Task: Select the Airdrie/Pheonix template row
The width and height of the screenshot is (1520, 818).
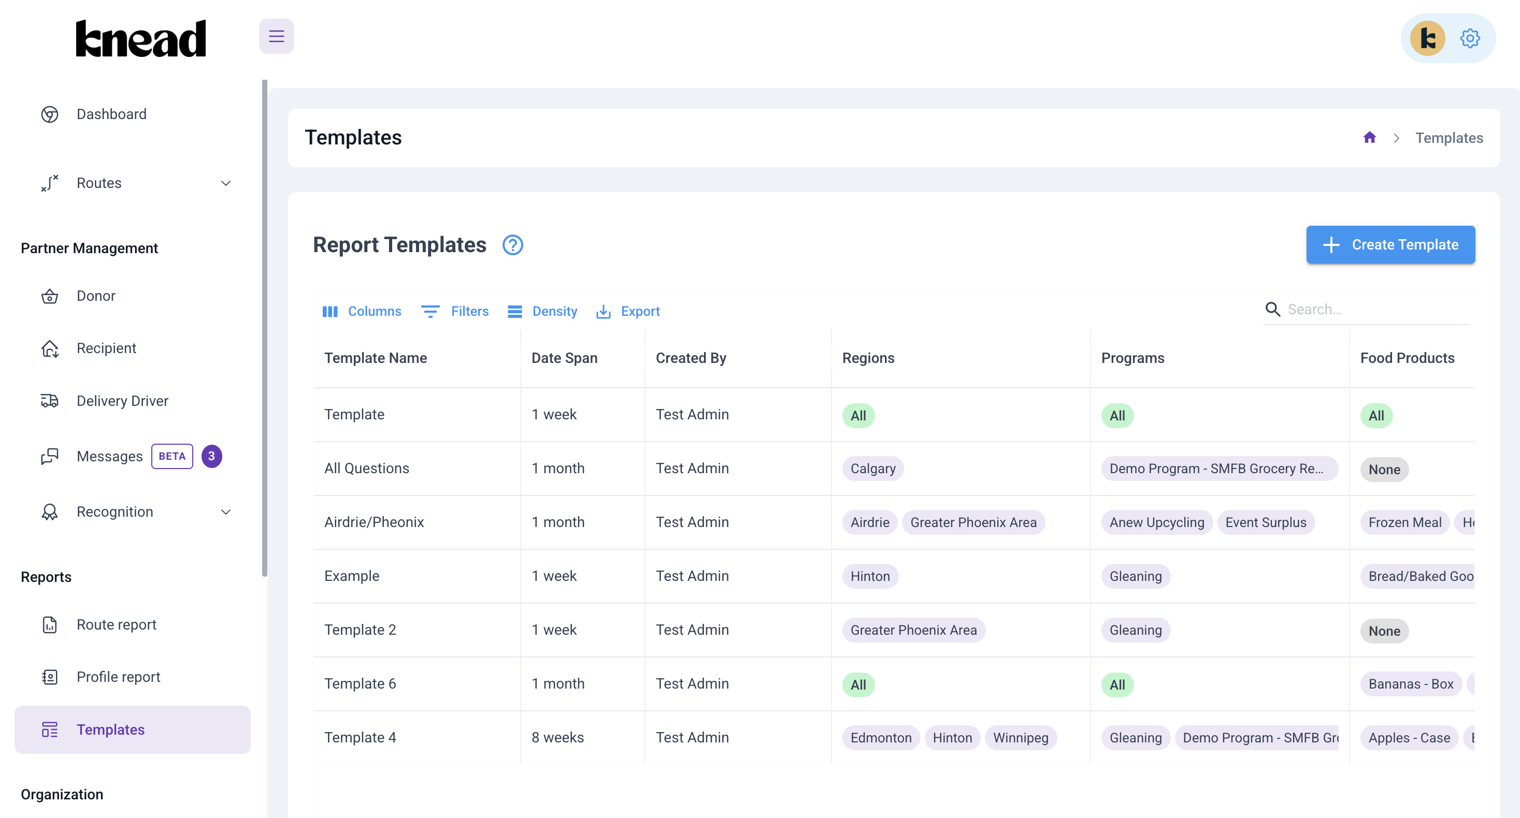Action: (893, 522)
